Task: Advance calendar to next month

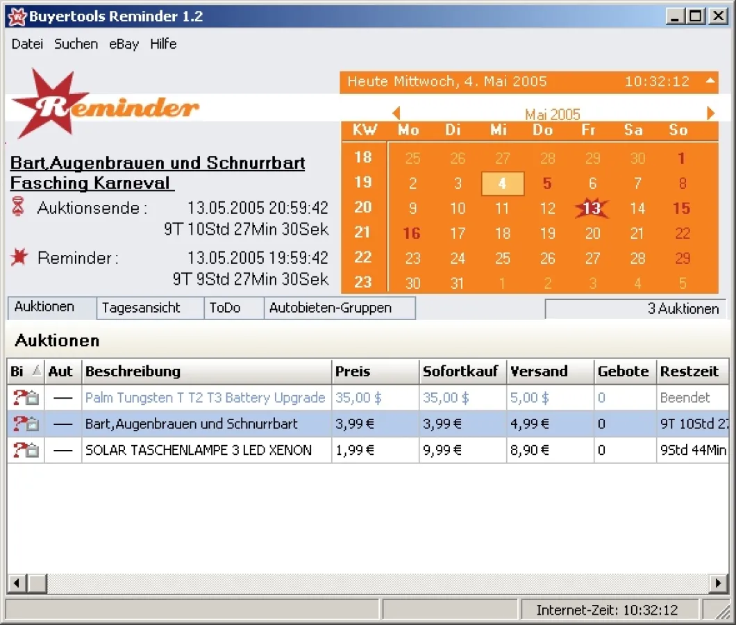Action: [710, 113]
